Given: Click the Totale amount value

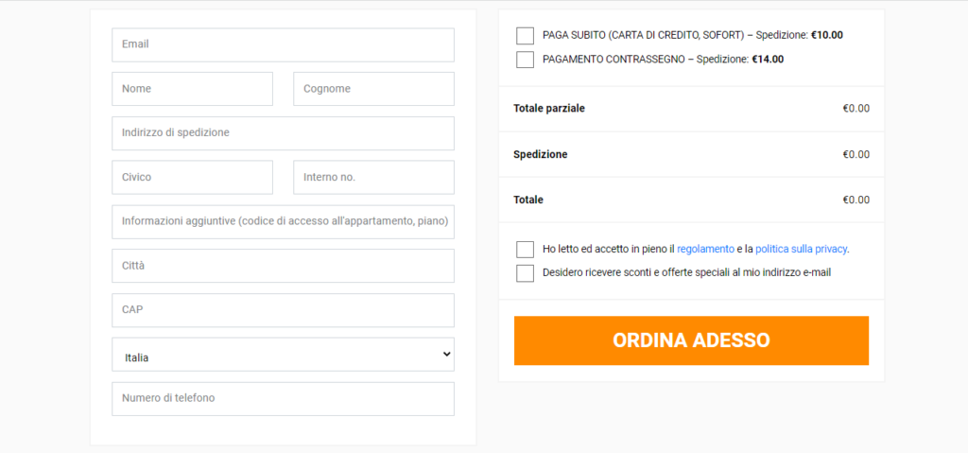Looking at the screenshot, I should 856,200.
